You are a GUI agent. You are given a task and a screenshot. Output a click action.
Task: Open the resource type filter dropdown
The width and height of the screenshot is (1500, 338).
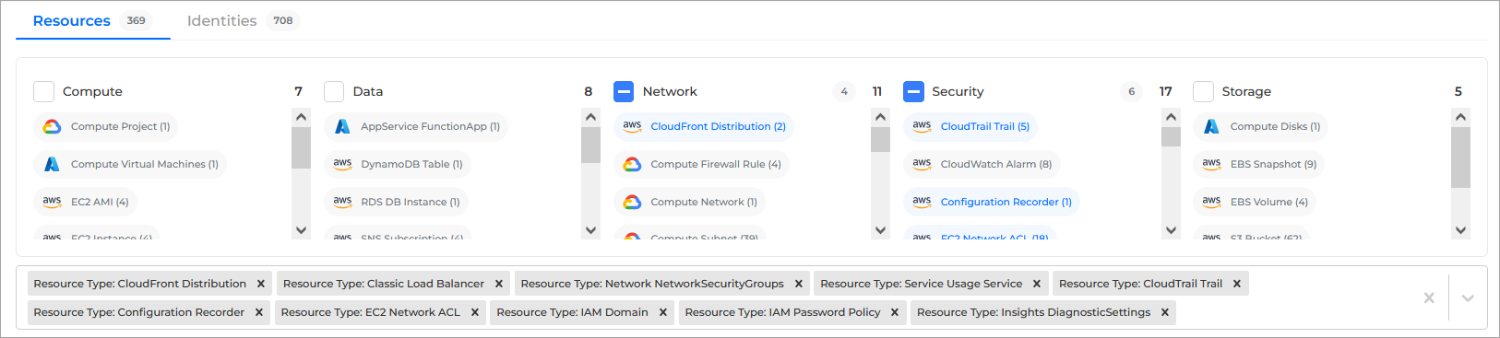[x=1468, y=297]
